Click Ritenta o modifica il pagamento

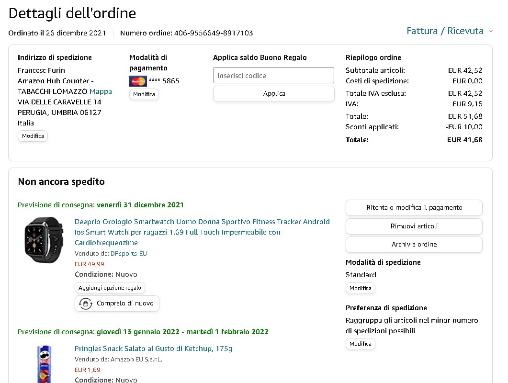tap(414, 208)
